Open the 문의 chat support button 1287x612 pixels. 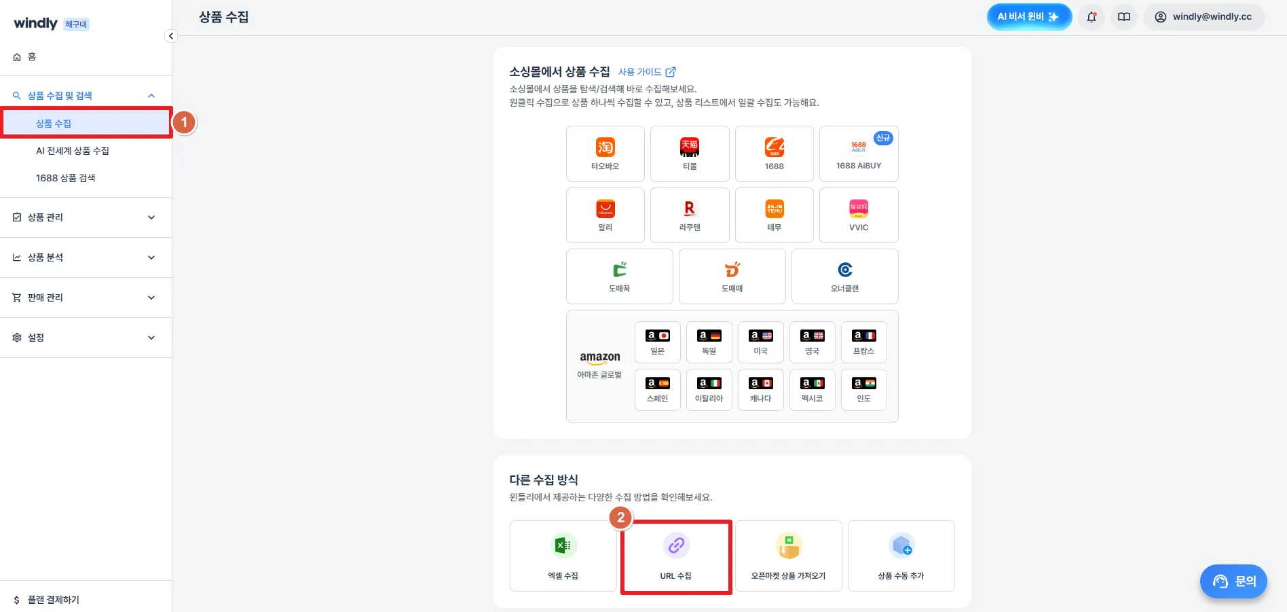[1234, 581]
